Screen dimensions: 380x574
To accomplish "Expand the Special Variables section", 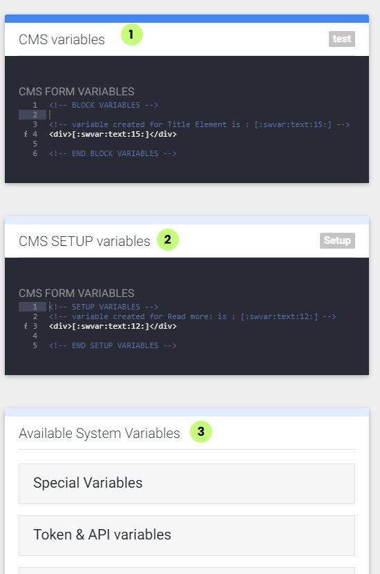I will pyautogui.click(x=187, y=484).
